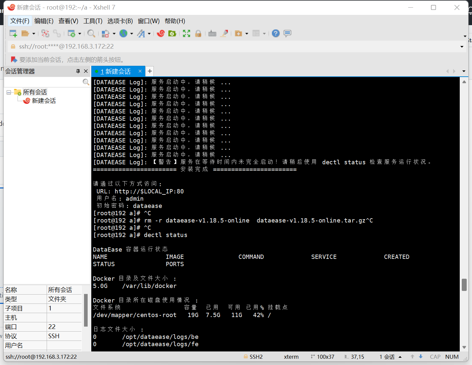Click the Find magnifier toolbar icon
The height and width of the screenshot is (365, 472).
coord(91,33)
